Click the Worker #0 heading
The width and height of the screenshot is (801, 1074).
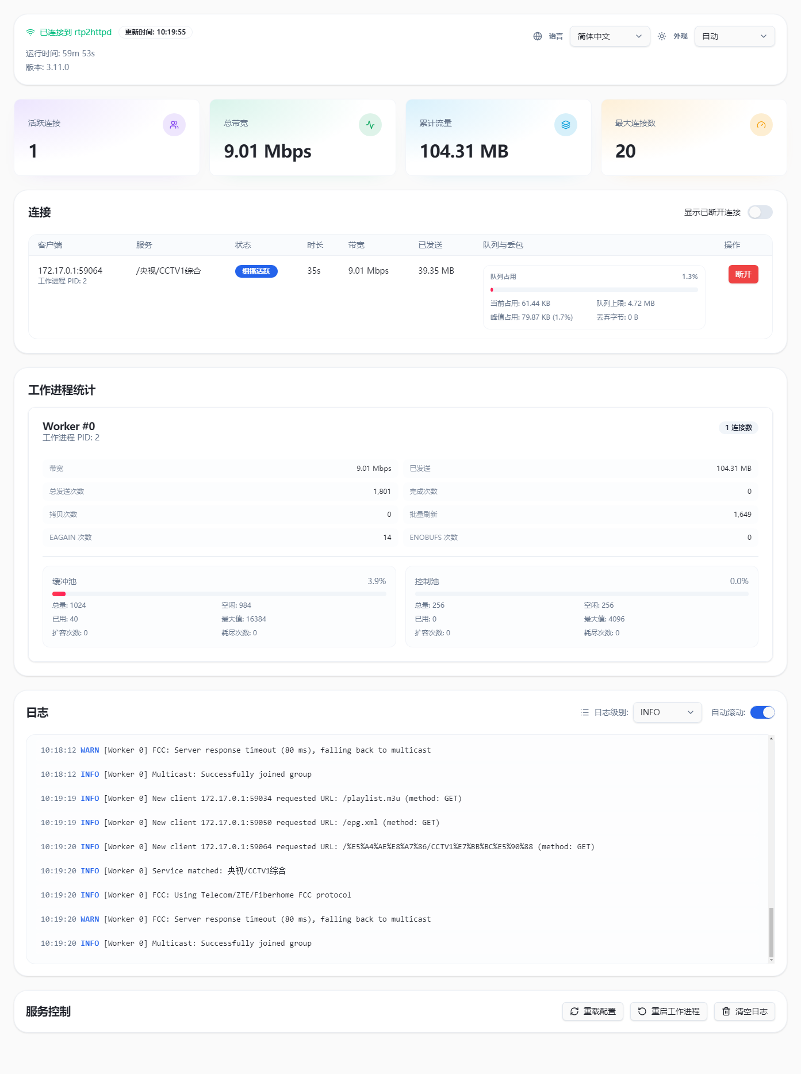click(69, 426)
